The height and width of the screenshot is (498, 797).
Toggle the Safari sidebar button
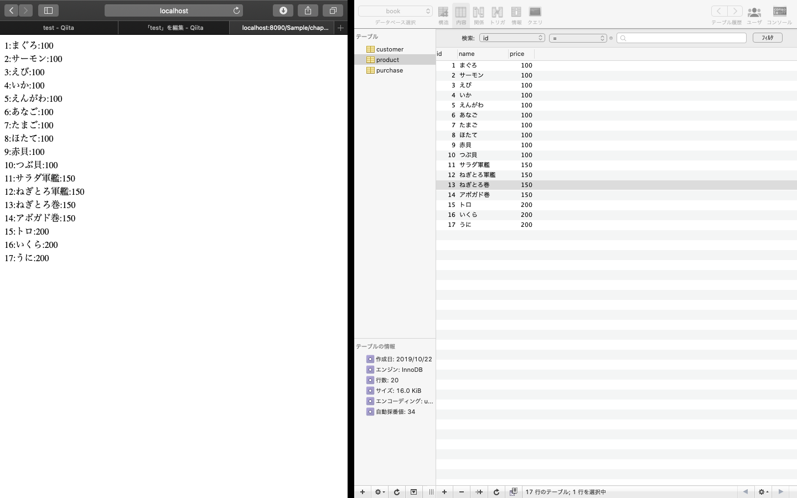pyautogui.click(x=48, y=11)
